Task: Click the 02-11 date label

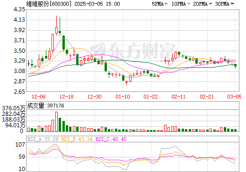Action: click(x=178, y=97)
